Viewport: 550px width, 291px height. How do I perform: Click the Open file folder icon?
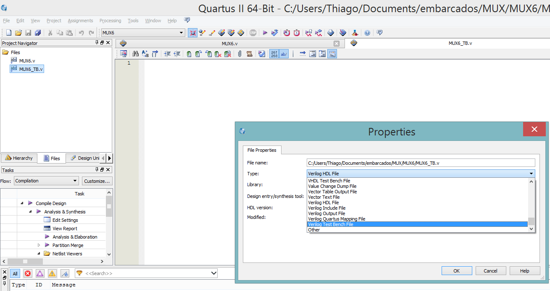[18, 33]
